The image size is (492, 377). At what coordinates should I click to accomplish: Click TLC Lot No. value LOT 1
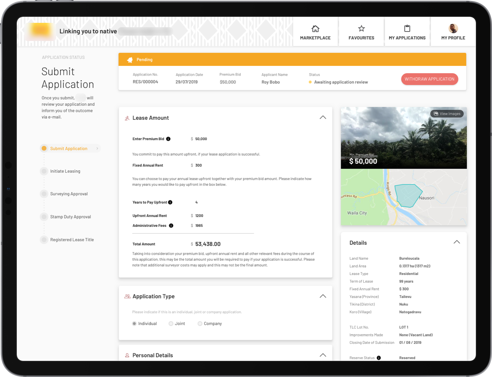coord(404,327)
